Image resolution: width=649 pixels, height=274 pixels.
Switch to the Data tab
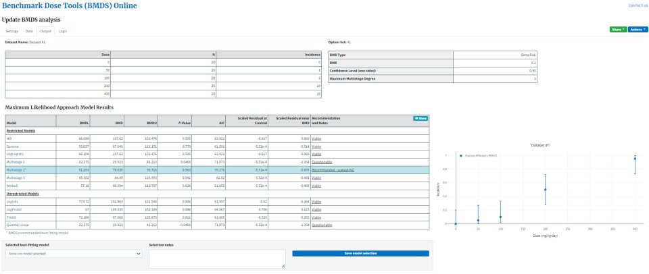point(29,31)
